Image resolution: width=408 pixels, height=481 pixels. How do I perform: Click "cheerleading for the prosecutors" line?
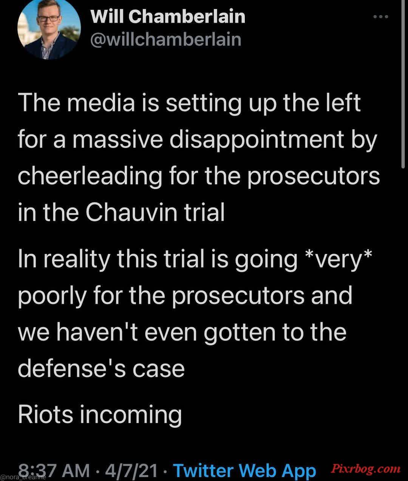199,176
